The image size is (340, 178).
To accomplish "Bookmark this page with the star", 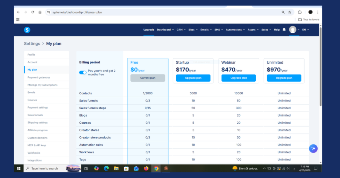I will coord(290,12).
